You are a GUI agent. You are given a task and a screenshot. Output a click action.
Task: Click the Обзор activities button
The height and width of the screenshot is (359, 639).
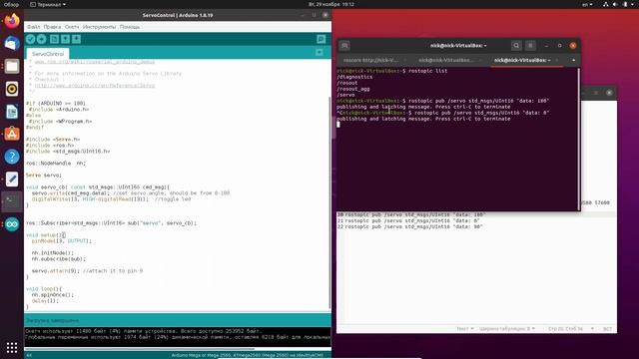(x=11, y=4)
